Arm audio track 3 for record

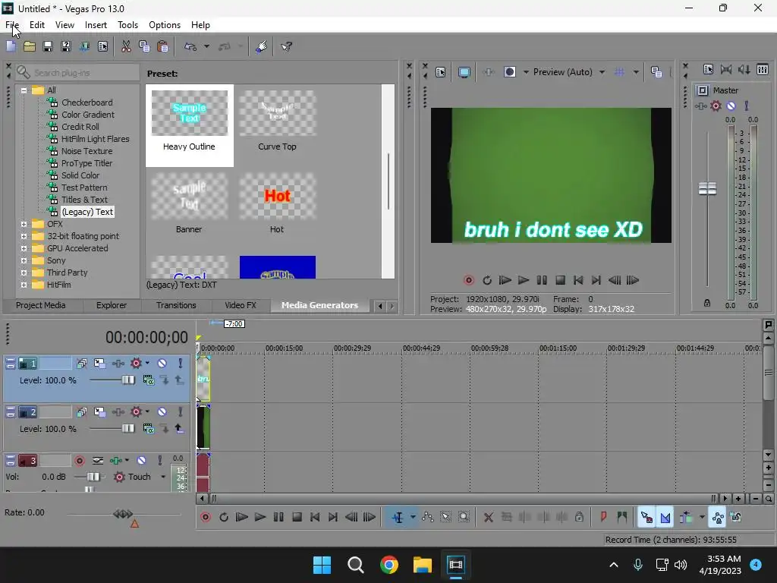point(79,461)
